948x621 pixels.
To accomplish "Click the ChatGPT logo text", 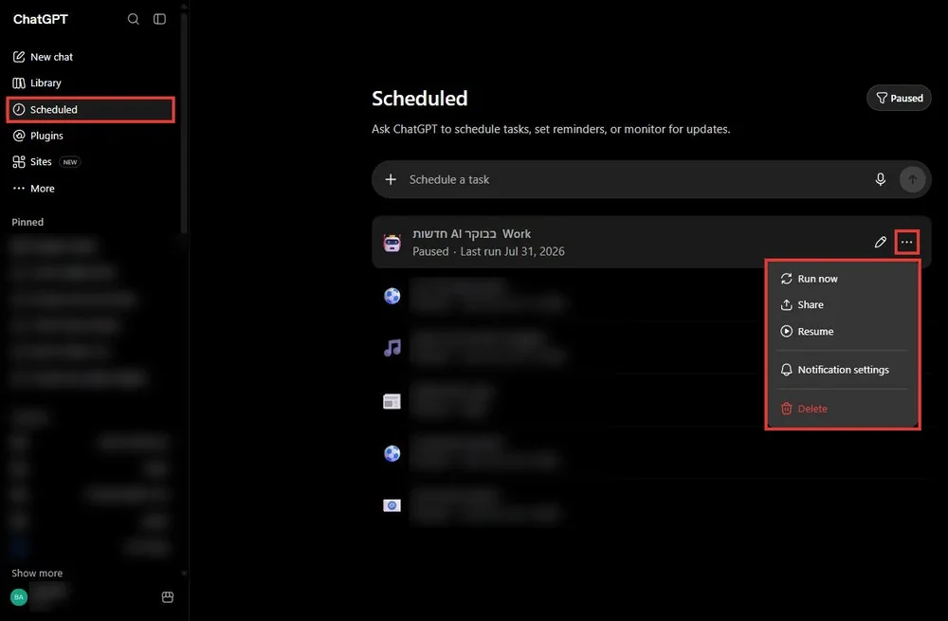I will 41,19.
